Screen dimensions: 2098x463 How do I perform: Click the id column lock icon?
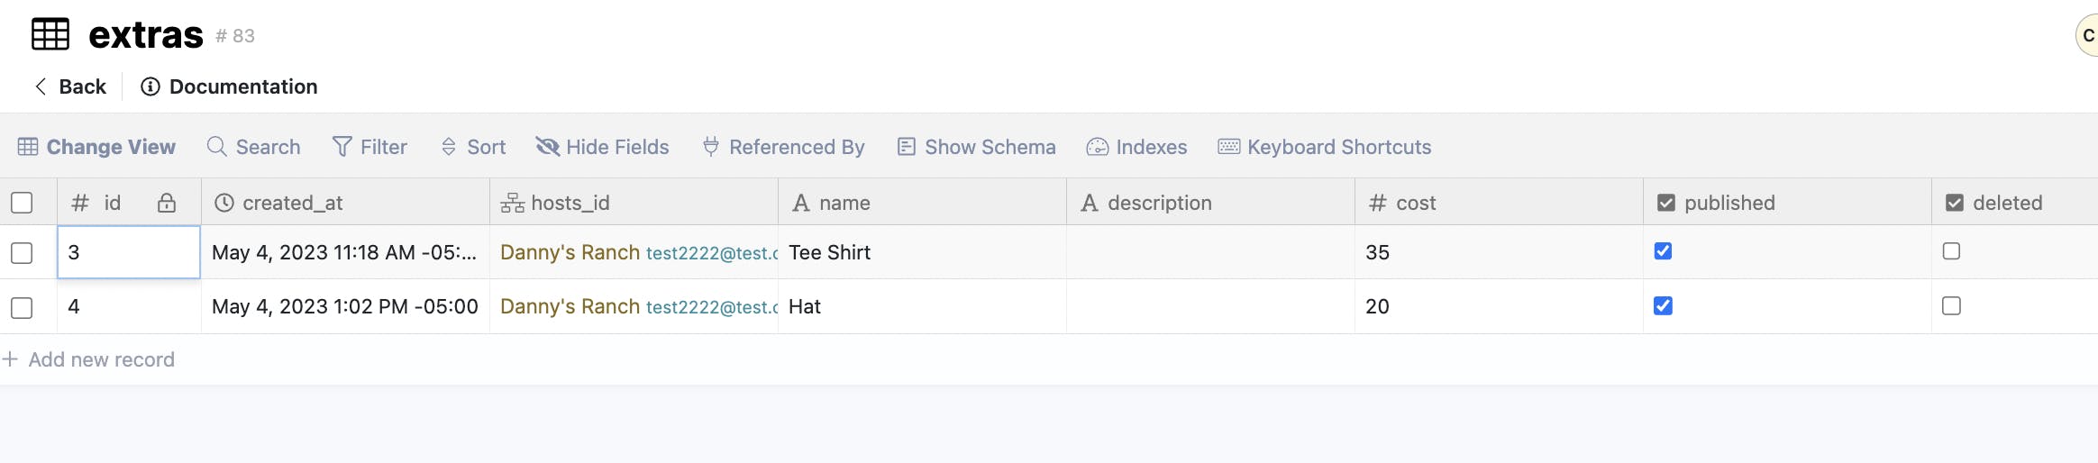(167, 203)
